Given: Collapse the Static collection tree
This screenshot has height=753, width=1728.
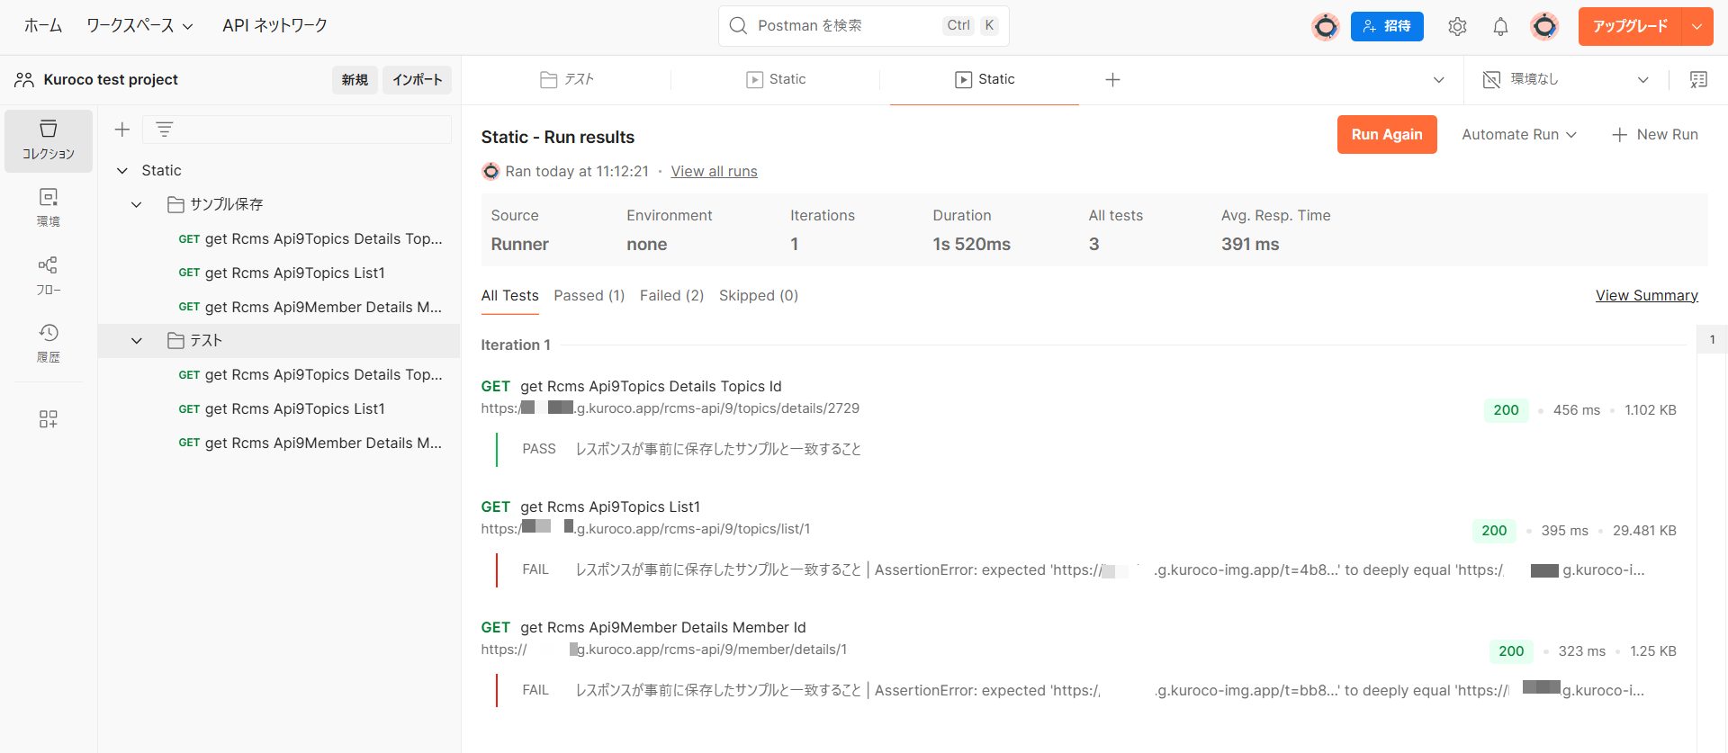Looking at the screenshot, I should (122, 171).
